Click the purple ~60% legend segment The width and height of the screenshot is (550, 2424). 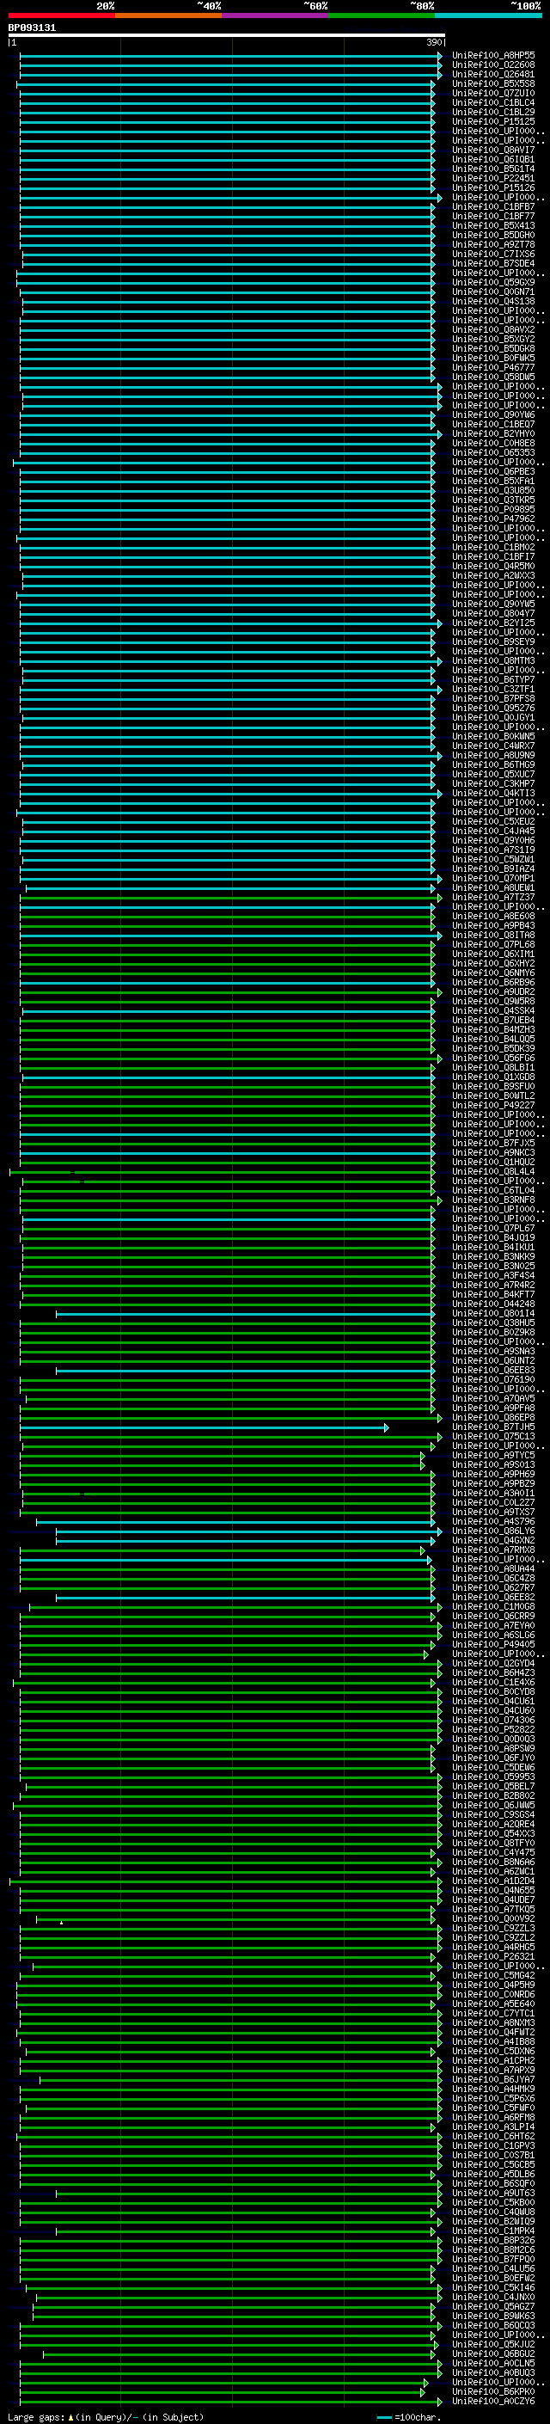click(x=276, y=15)
